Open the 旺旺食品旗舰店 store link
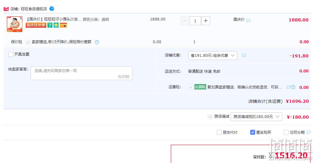315x163 pixels. tap(34, 9)
